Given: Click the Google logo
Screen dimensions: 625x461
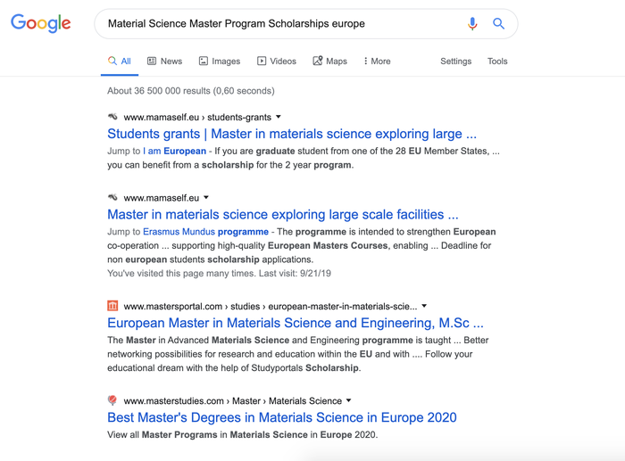Looking at the screenshot, I should click(x=41, y=24).
